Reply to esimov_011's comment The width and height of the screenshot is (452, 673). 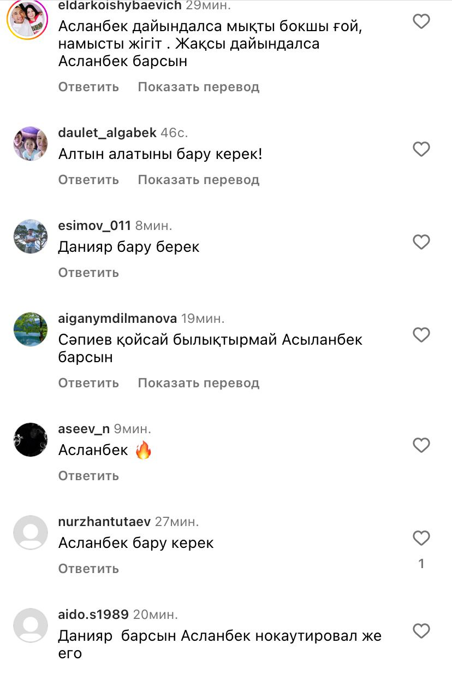click(88, 273)
